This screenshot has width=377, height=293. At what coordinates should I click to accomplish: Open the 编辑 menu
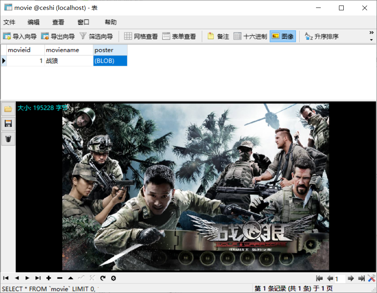click(x=33, y=22)
